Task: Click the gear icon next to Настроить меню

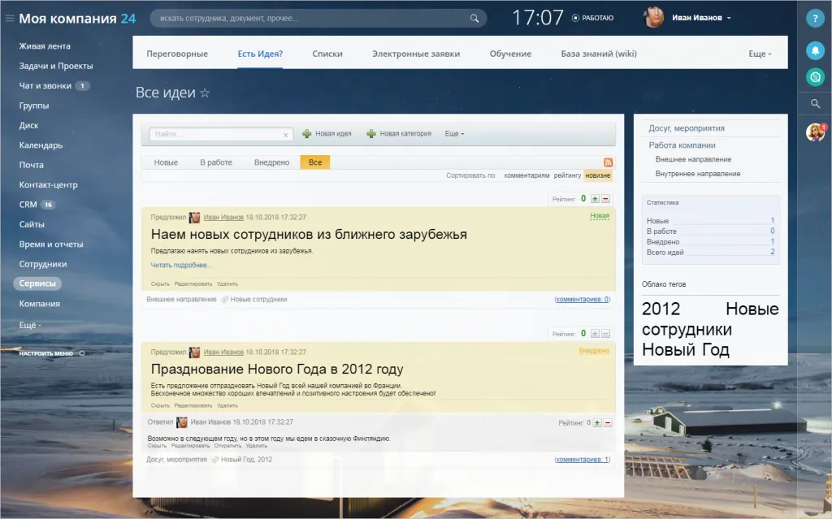Action: [x=82, y=353]
